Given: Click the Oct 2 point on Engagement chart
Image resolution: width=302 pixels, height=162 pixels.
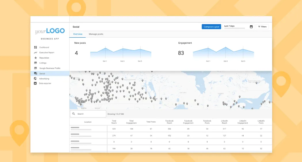Looking at the screenshot, I should [x=225, y=47].
